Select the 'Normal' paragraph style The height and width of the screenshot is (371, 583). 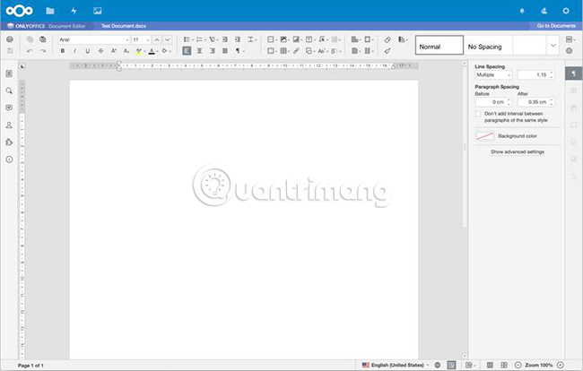coord(439,45)
